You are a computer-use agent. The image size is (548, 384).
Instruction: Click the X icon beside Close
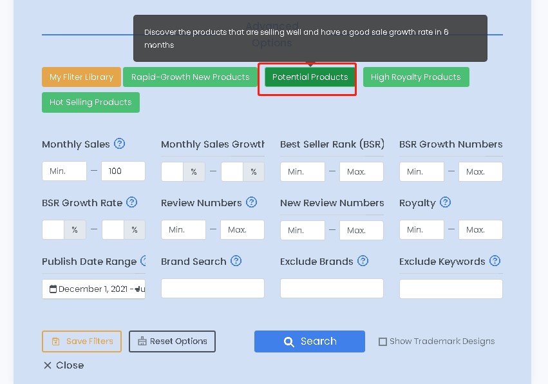pos(48,365)
